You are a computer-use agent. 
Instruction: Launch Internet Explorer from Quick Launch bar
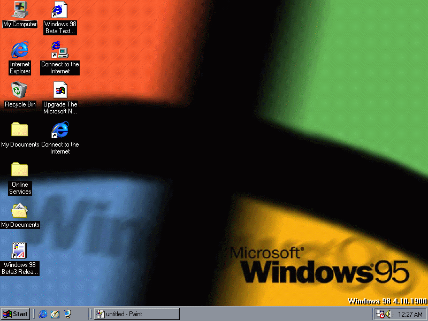[x=43, y=314]
